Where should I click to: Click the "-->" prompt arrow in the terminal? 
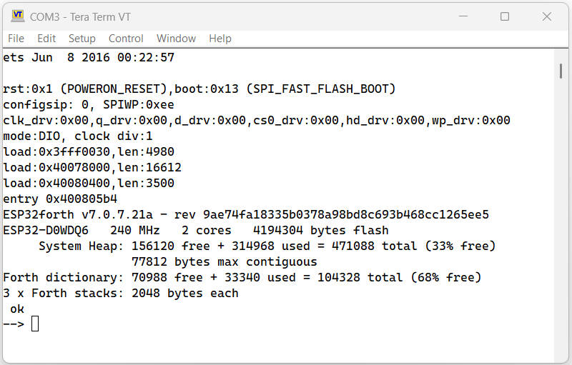pos(14,324)
